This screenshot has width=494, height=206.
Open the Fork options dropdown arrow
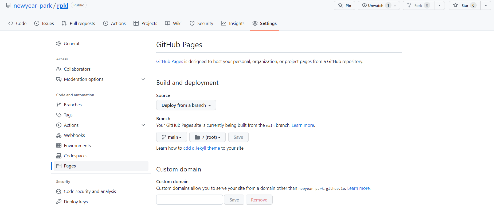(x=440, y=6)
